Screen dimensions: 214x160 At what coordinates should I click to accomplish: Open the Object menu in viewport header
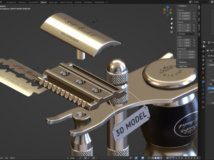12,158
